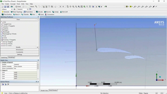Select the Revolve feature

click(47, 12)
